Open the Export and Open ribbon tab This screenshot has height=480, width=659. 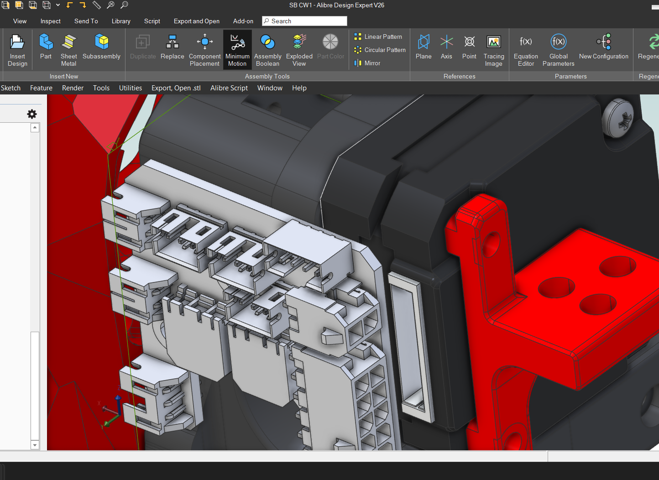196,21
